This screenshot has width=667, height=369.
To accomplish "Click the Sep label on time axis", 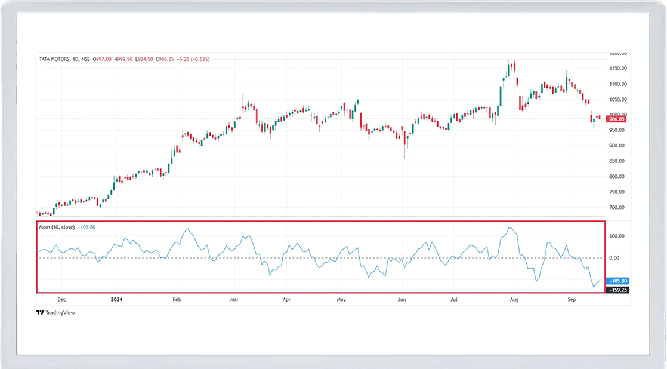I will point(571,299).
